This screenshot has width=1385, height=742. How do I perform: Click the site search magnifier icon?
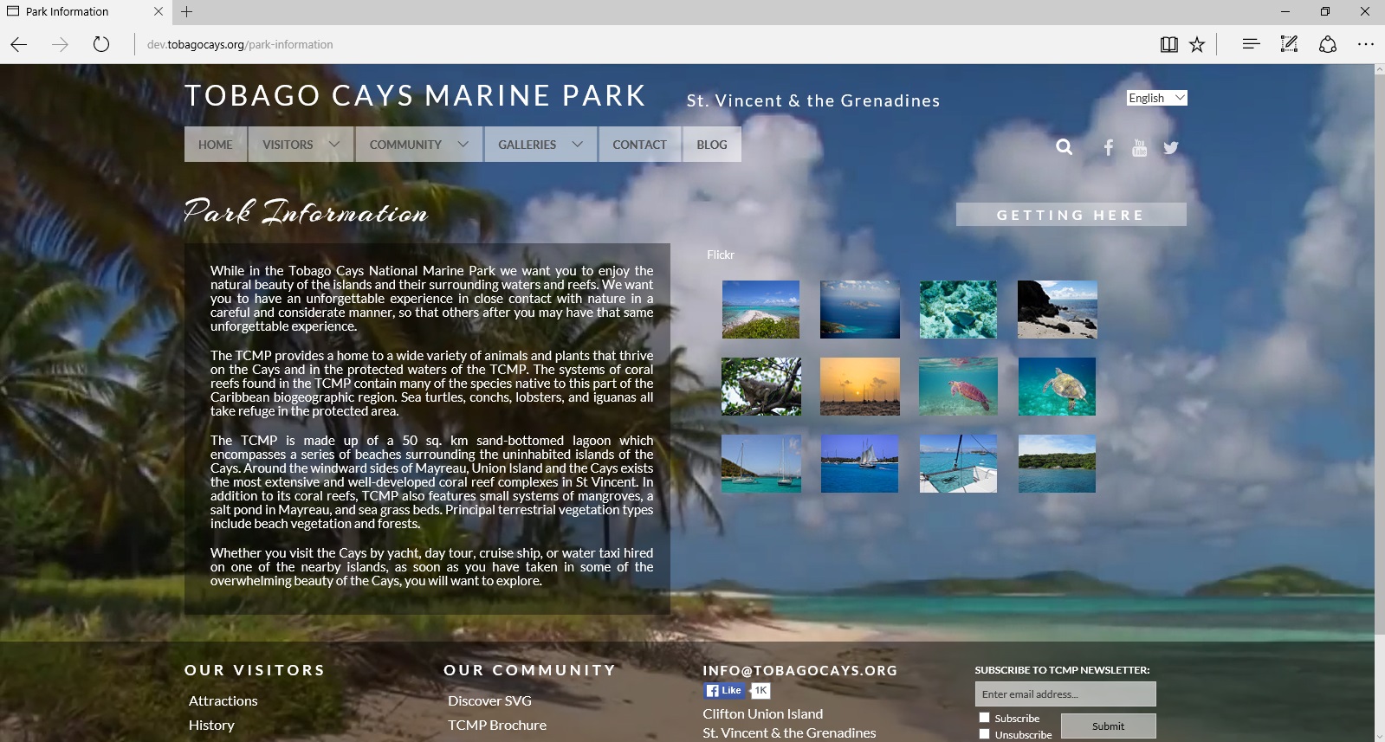click(1065, 147)
